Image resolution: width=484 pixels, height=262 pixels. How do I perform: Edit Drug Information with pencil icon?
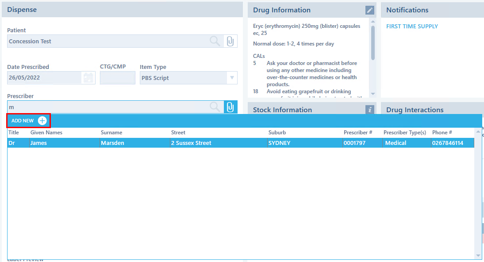click(370, 10)
